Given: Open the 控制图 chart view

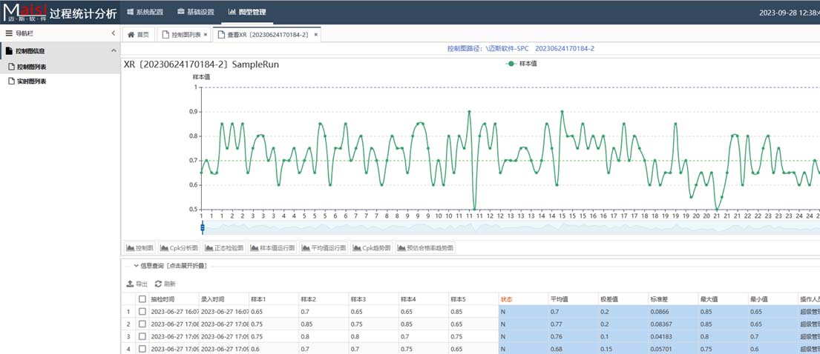Looking at the screenshot, I should pos(140,248).
